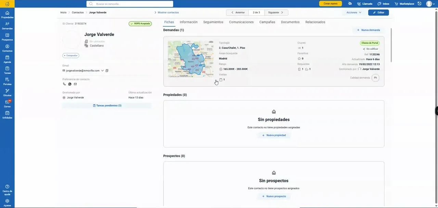Switch to the Documentos tab
The width and height of the screenshot is (438, 208).
290,22
